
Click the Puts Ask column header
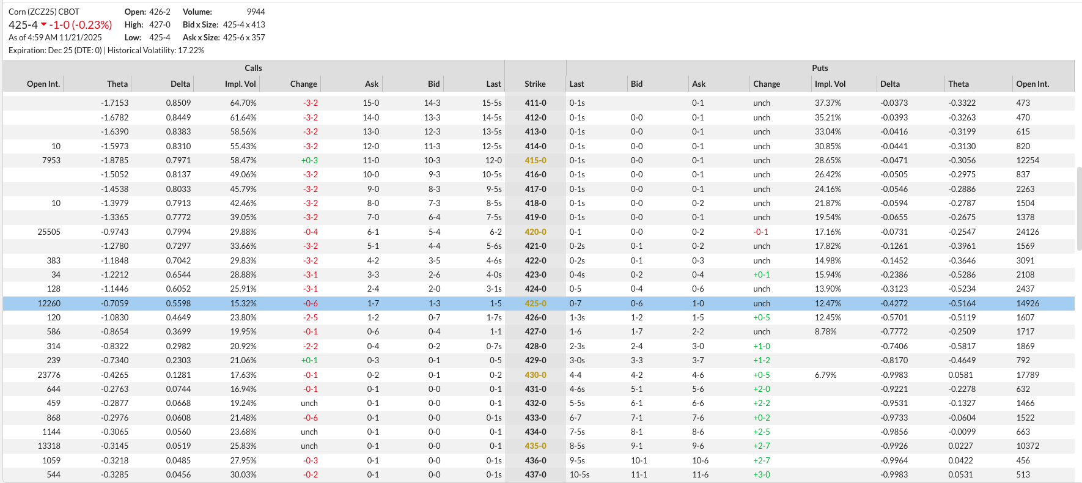pyautogui.click(x=699, y=84)
